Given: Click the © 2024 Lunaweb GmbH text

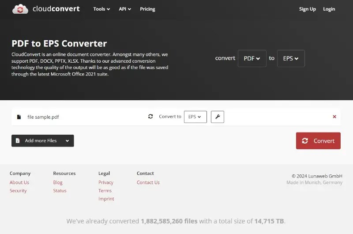Looking at the screenshot, I should (x=317, y=176).
